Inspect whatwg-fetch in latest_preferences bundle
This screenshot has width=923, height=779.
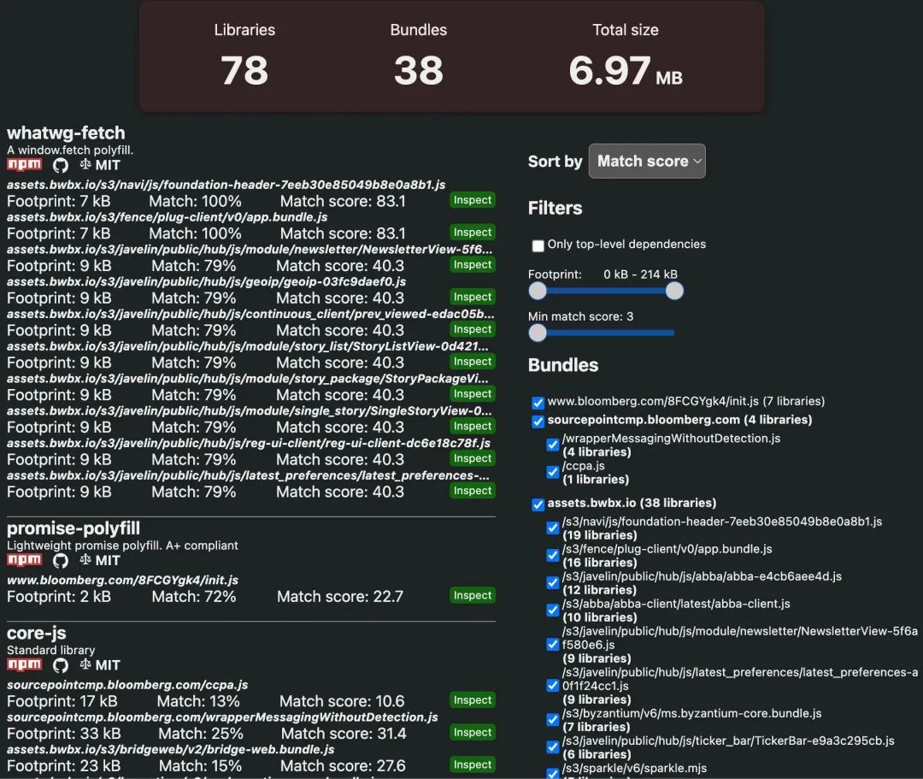(472, 491)
